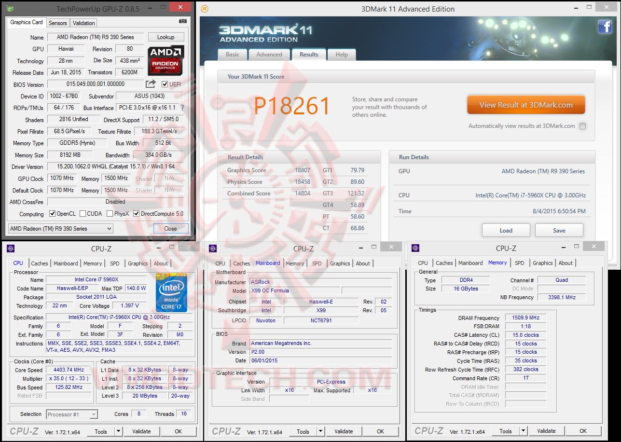621x442 pixels.
Task: Click the Intel Core i7 logo in CPU-Z
Action: (171, 292)
